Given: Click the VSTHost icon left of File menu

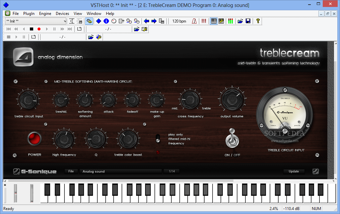Looking at the screenshot, I should 8,13.
